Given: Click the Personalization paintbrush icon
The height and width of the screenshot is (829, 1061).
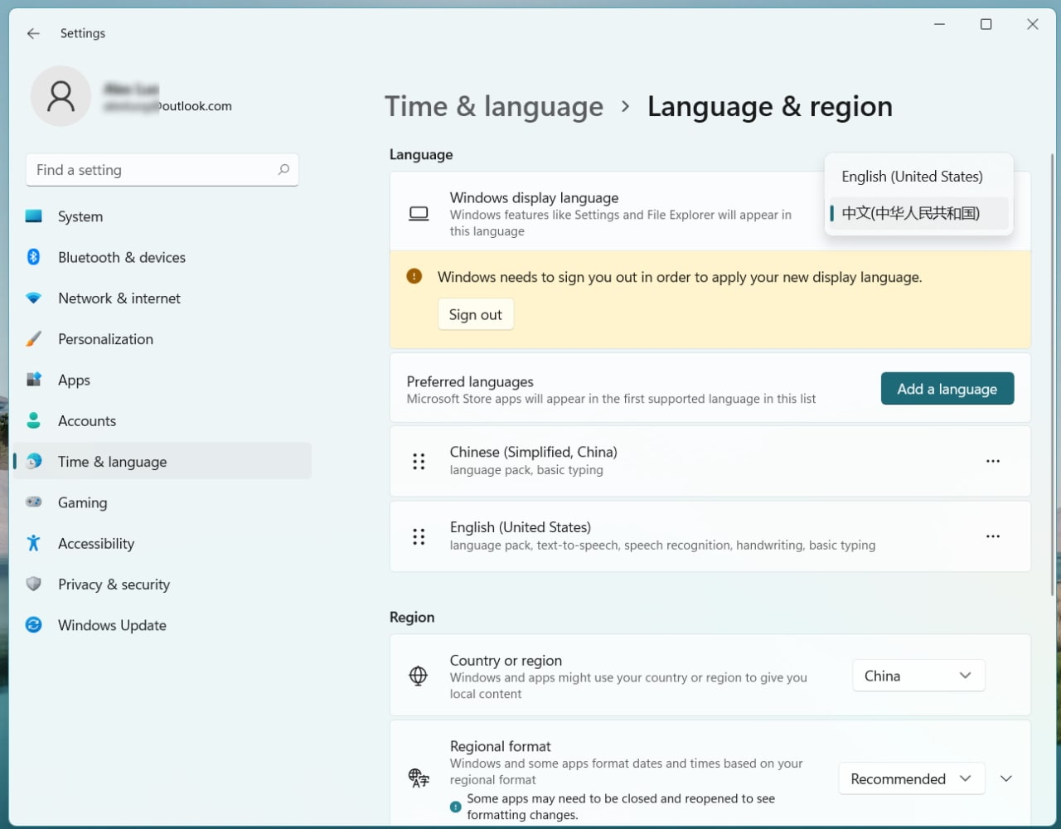Looking at the screenshot, I should click(x=33, y=339).
